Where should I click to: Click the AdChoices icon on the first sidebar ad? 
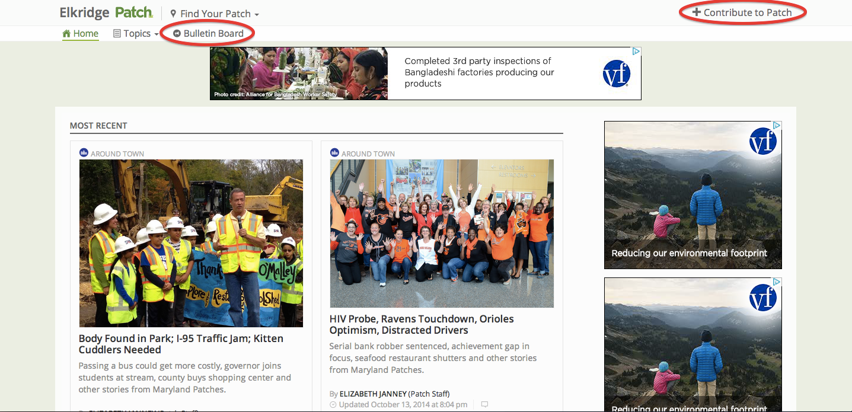click(776, 126)
